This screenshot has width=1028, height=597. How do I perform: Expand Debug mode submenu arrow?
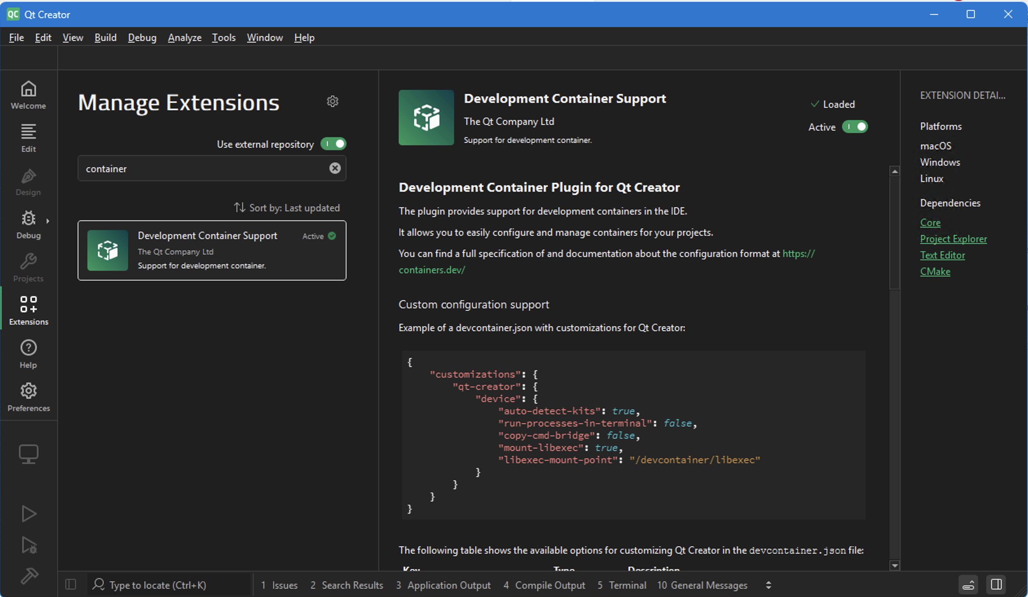click(x=48, y=221)
